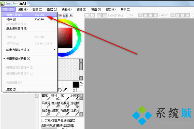Screen dimensions: 194x129
Task: Click the zoom in plus button
Action: tap(150, 15)
